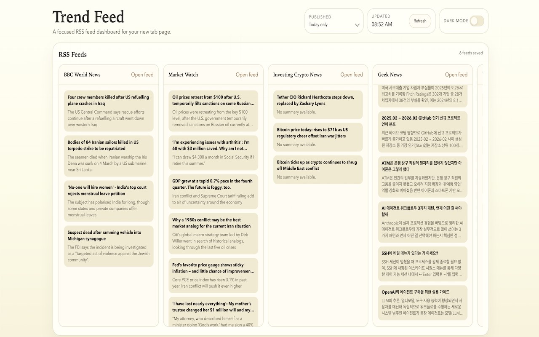
Task: Click the Market Watch feed title
Action: pos(183,75)
